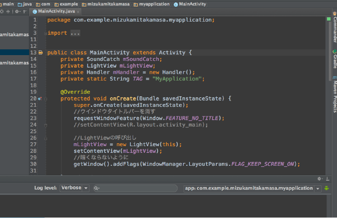Click the 'example' folder breadcrumb

click(66, 4)
